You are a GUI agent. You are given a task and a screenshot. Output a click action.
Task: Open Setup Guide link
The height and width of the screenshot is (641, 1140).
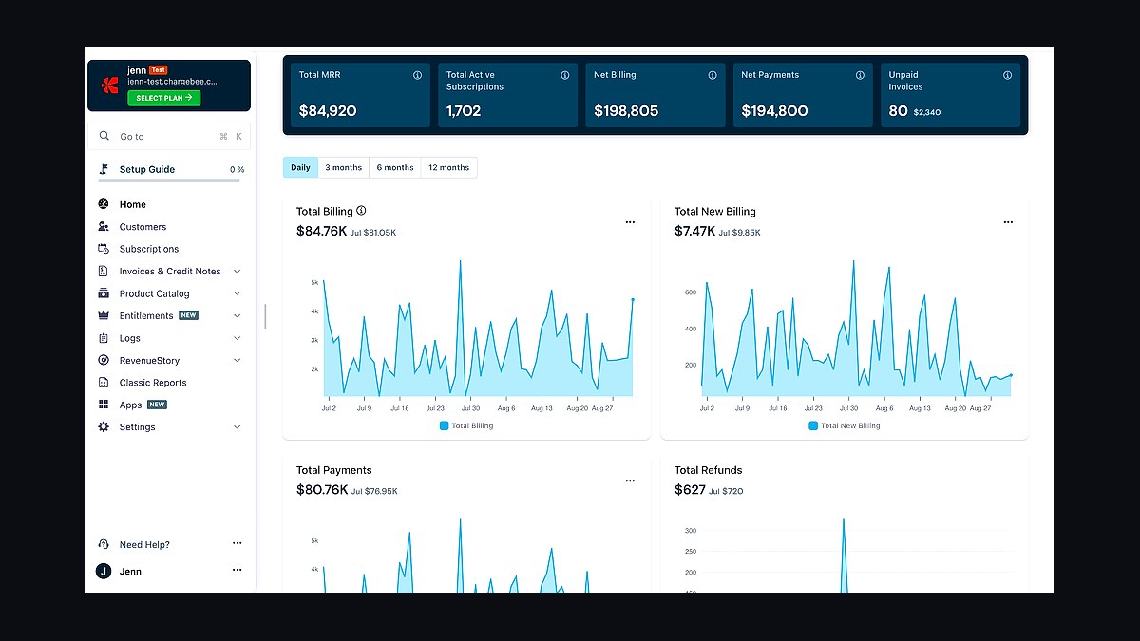point(147,169)
